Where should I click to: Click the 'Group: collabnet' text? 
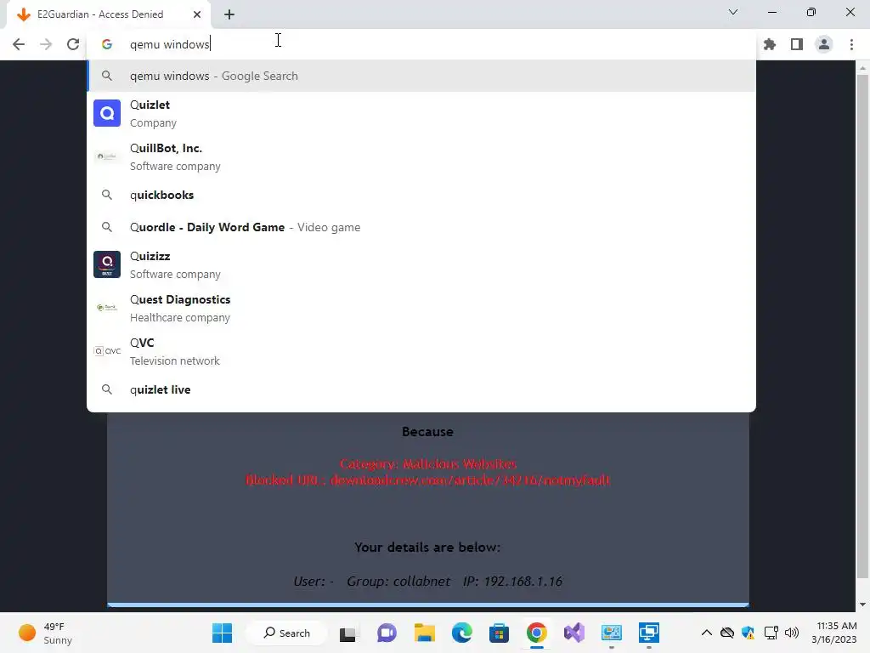398,582
